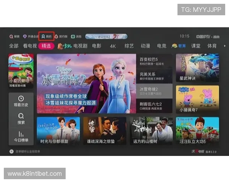The width and height of the screenshot is (229, 183).
Task: Select the 开通会员 diamond icon
Action: click(x=25, y=37)
